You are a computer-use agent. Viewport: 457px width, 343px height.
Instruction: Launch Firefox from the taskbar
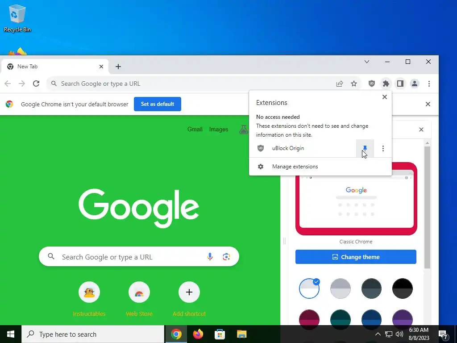coord(198,334)
